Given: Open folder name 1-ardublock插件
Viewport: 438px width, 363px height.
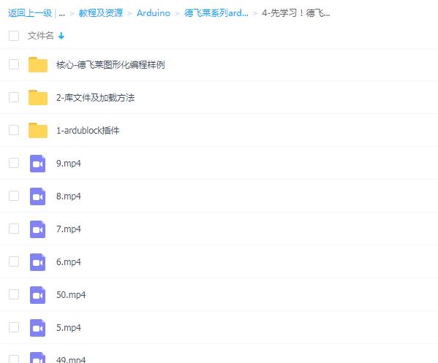Looking at the screenshot, I should [x=88, y=130].
